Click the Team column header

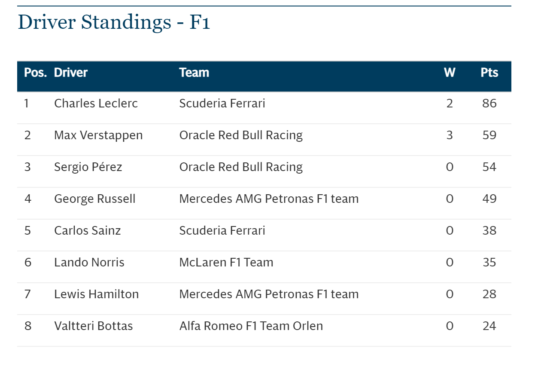[x=194, y=73]
